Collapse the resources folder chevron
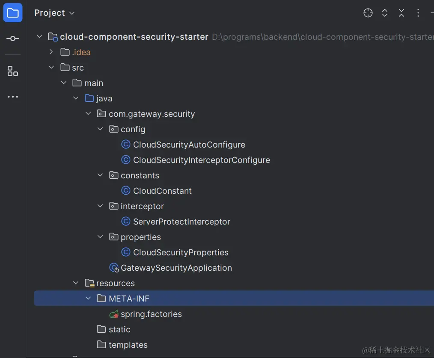 point(76,283)
